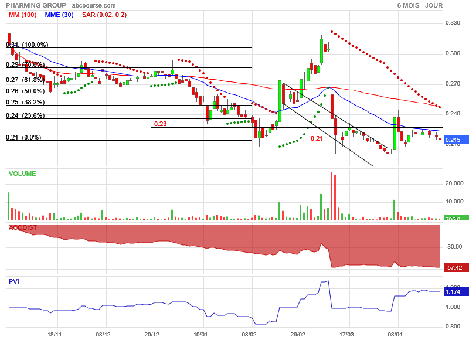Click the PHARMING GROUP - abcbourse.com title

(61, 5)
